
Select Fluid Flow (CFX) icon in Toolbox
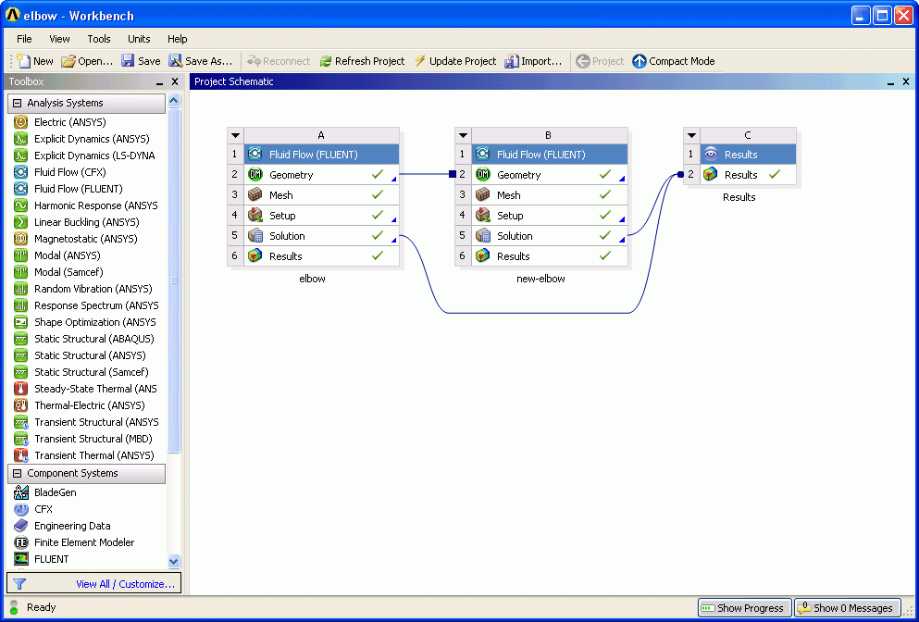21,172
